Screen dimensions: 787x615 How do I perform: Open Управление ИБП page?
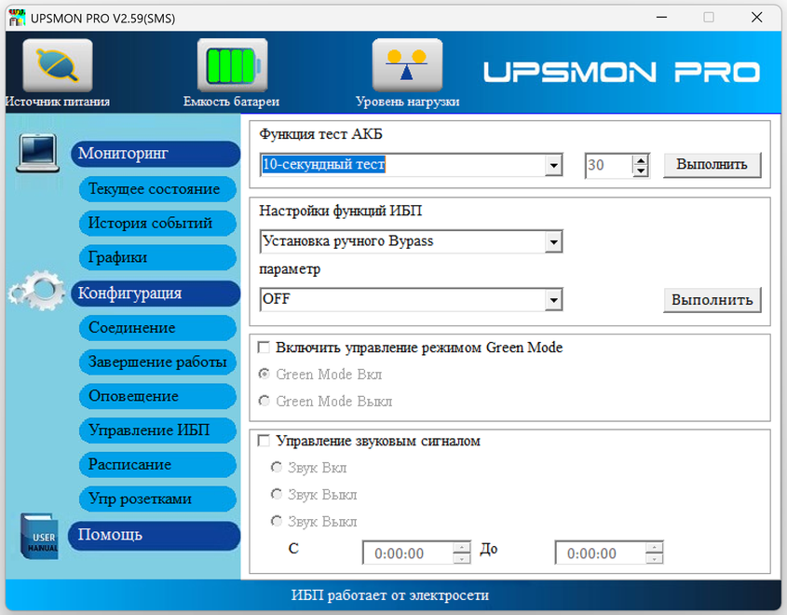click(157, 430)
